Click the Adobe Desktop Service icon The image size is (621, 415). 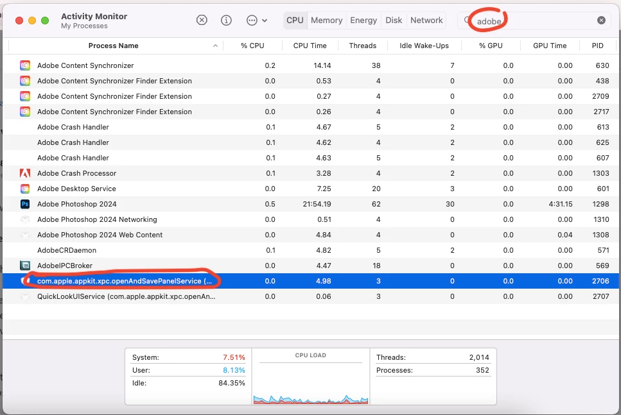tap(25, 189)
